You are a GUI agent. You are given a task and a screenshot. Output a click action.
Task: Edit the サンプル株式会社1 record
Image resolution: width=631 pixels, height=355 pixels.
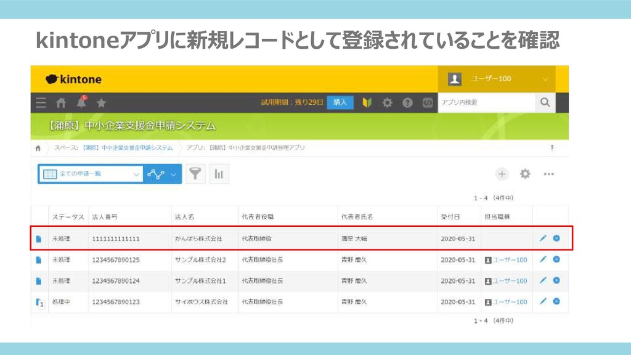click(x=543, y=280)
